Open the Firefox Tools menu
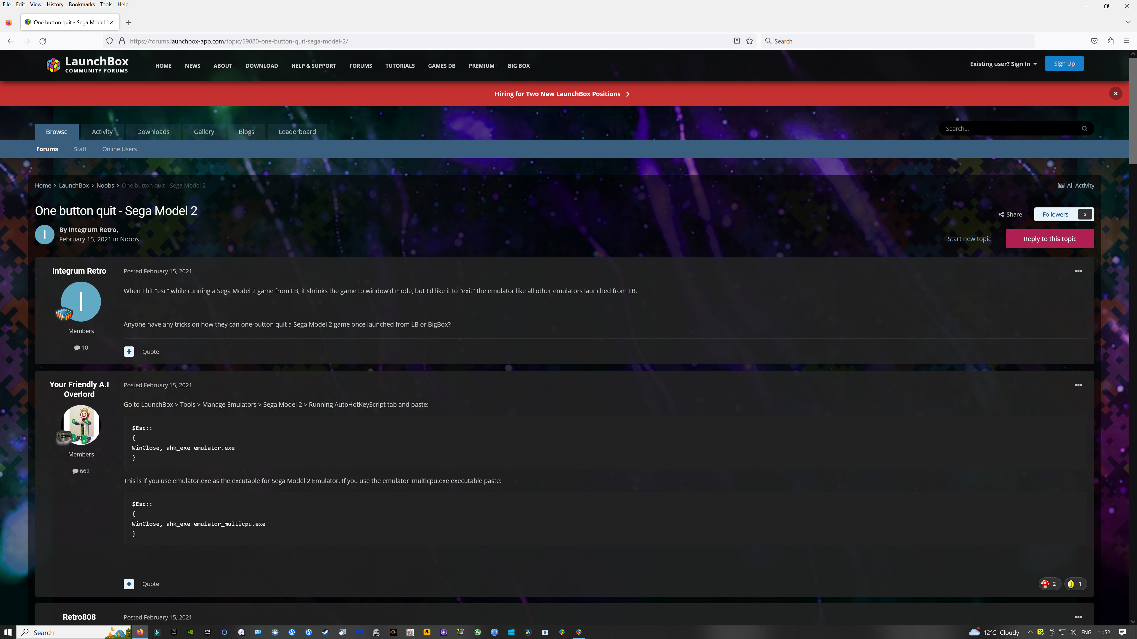The image size is (1137, 639). pyautogui.click(x=106, y=4)
